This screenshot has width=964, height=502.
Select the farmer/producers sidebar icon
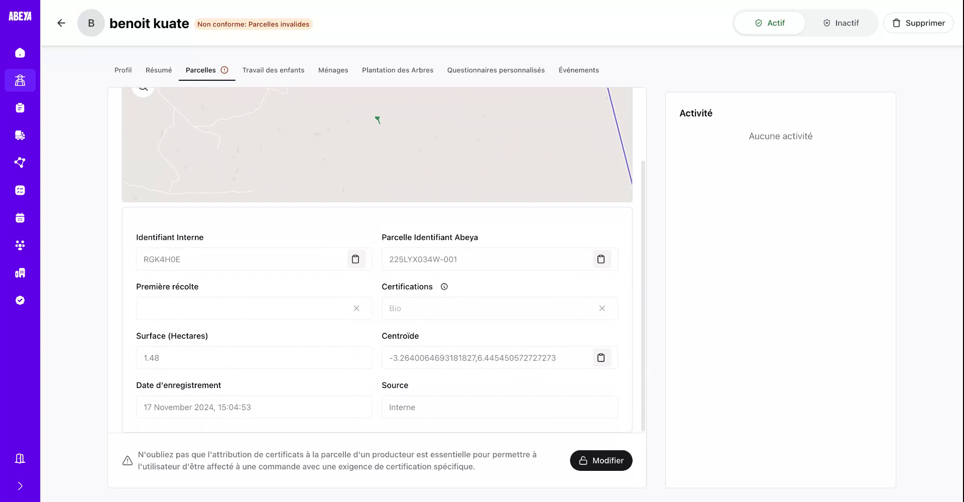(20, 80)
